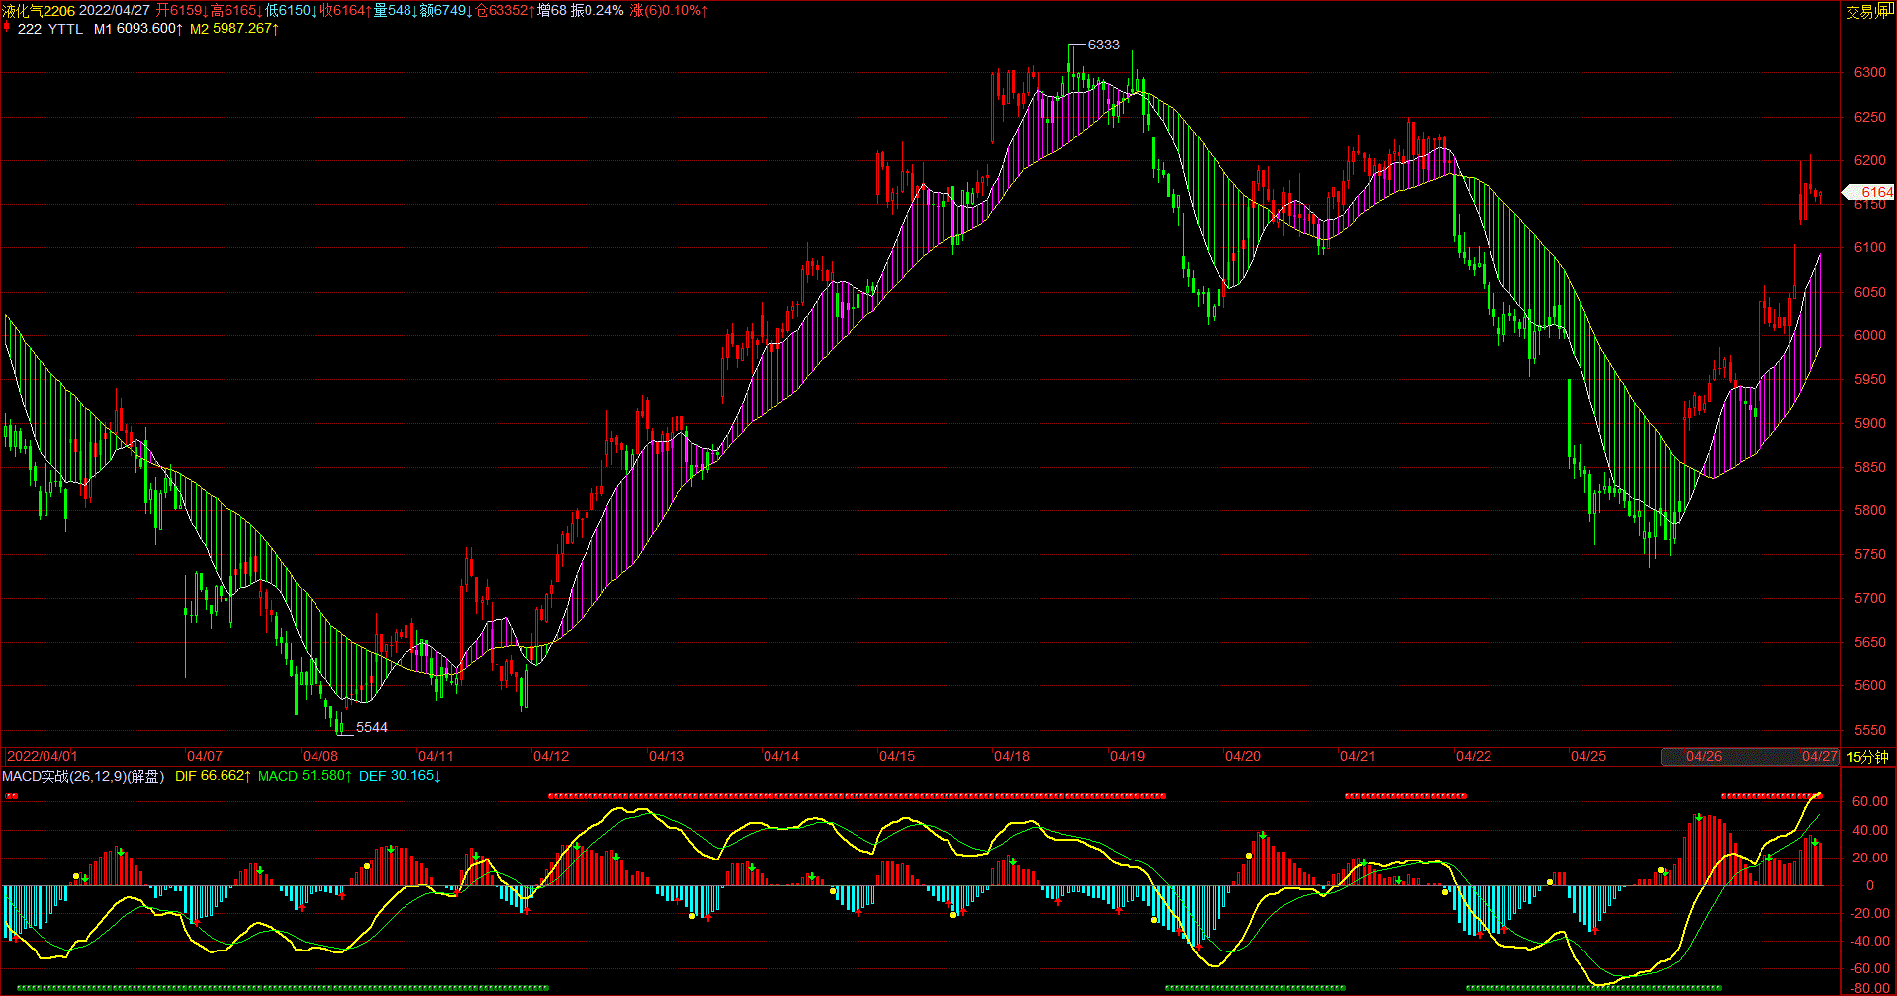1897x996 pixels.
Task: Click the YTTL indicator name
Action: coord(66,29)
